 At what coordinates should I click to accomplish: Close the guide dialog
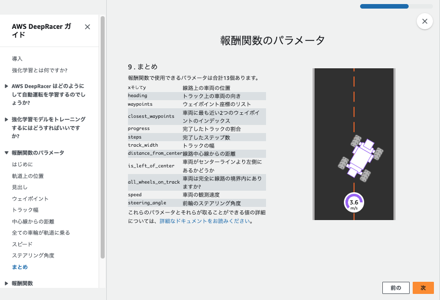click(424, 21)
